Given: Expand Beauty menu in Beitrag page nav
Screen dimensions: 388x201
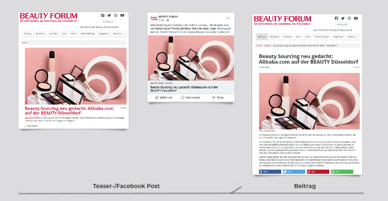Looking at the screenshot, I should 262,37.
